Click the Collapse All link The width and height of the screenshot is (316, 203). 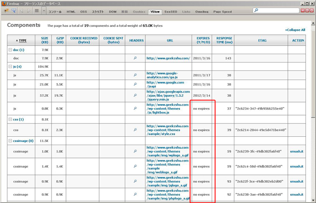click(295, 30)
